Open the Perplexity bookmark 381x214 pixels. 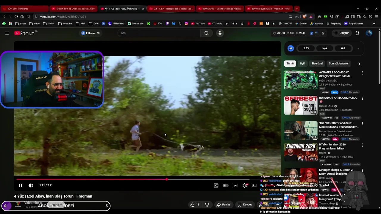pos(334,23)
